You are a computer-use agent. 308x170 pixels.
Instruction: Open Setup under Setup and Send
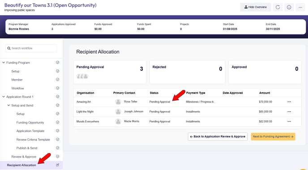[21, 114]
